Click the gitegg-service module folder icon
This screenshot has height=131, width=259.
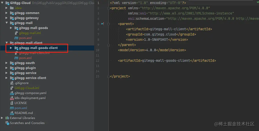12,73
